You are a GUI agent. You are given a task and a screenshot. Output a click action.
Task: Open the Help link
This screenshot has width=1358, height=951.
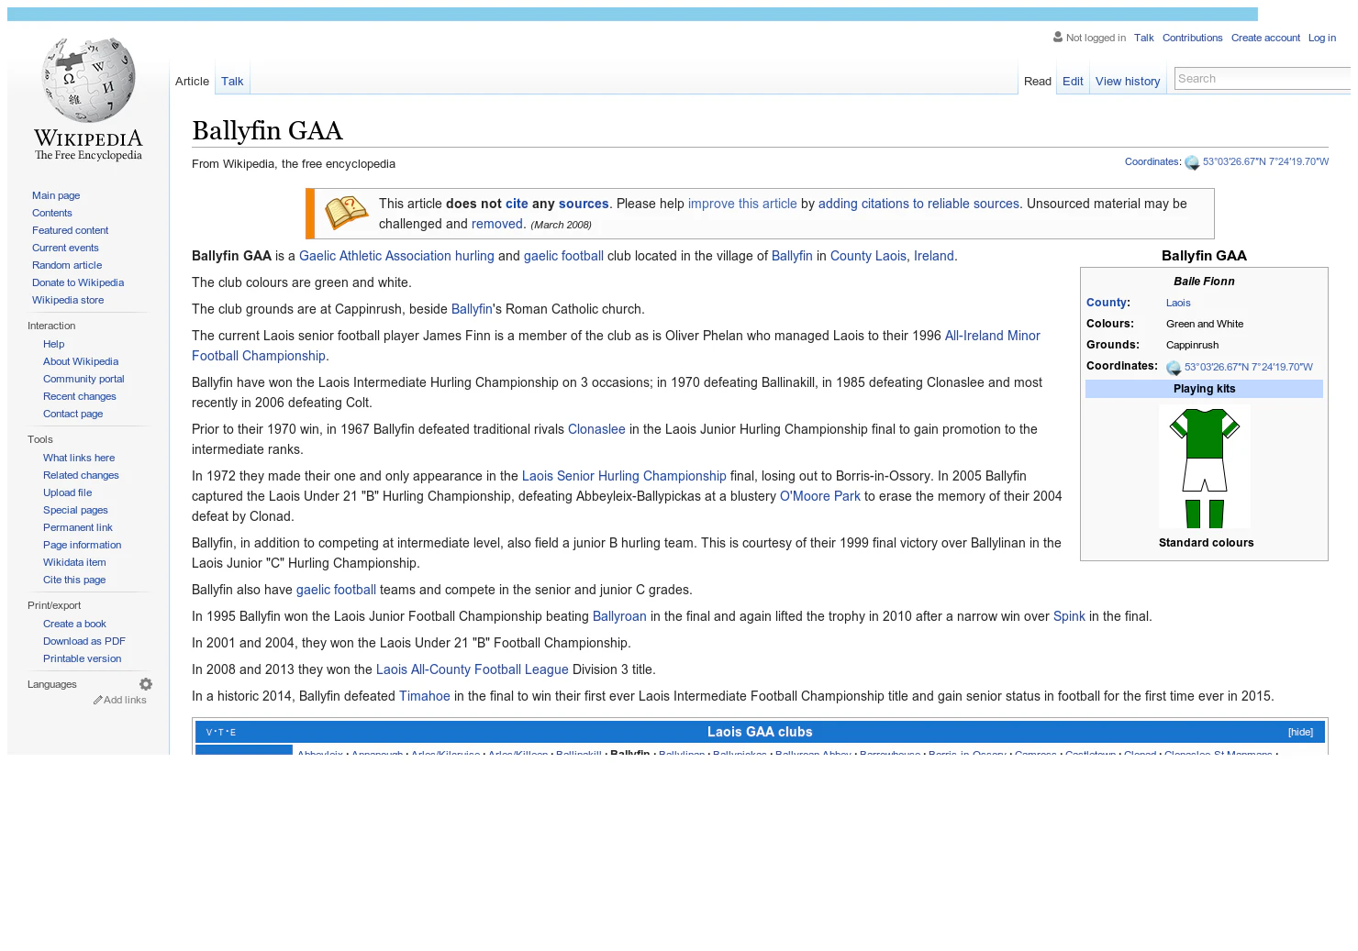53,344
